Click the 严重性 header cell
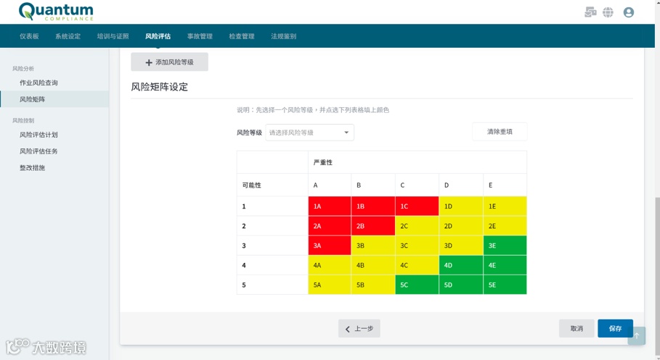Screen dimensions: 660x360 click(x=417, y=162)
